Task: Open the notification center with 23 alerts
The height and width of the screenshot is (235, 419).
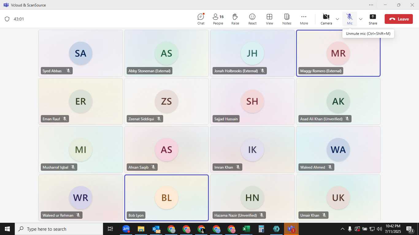Action: [410, 229]
